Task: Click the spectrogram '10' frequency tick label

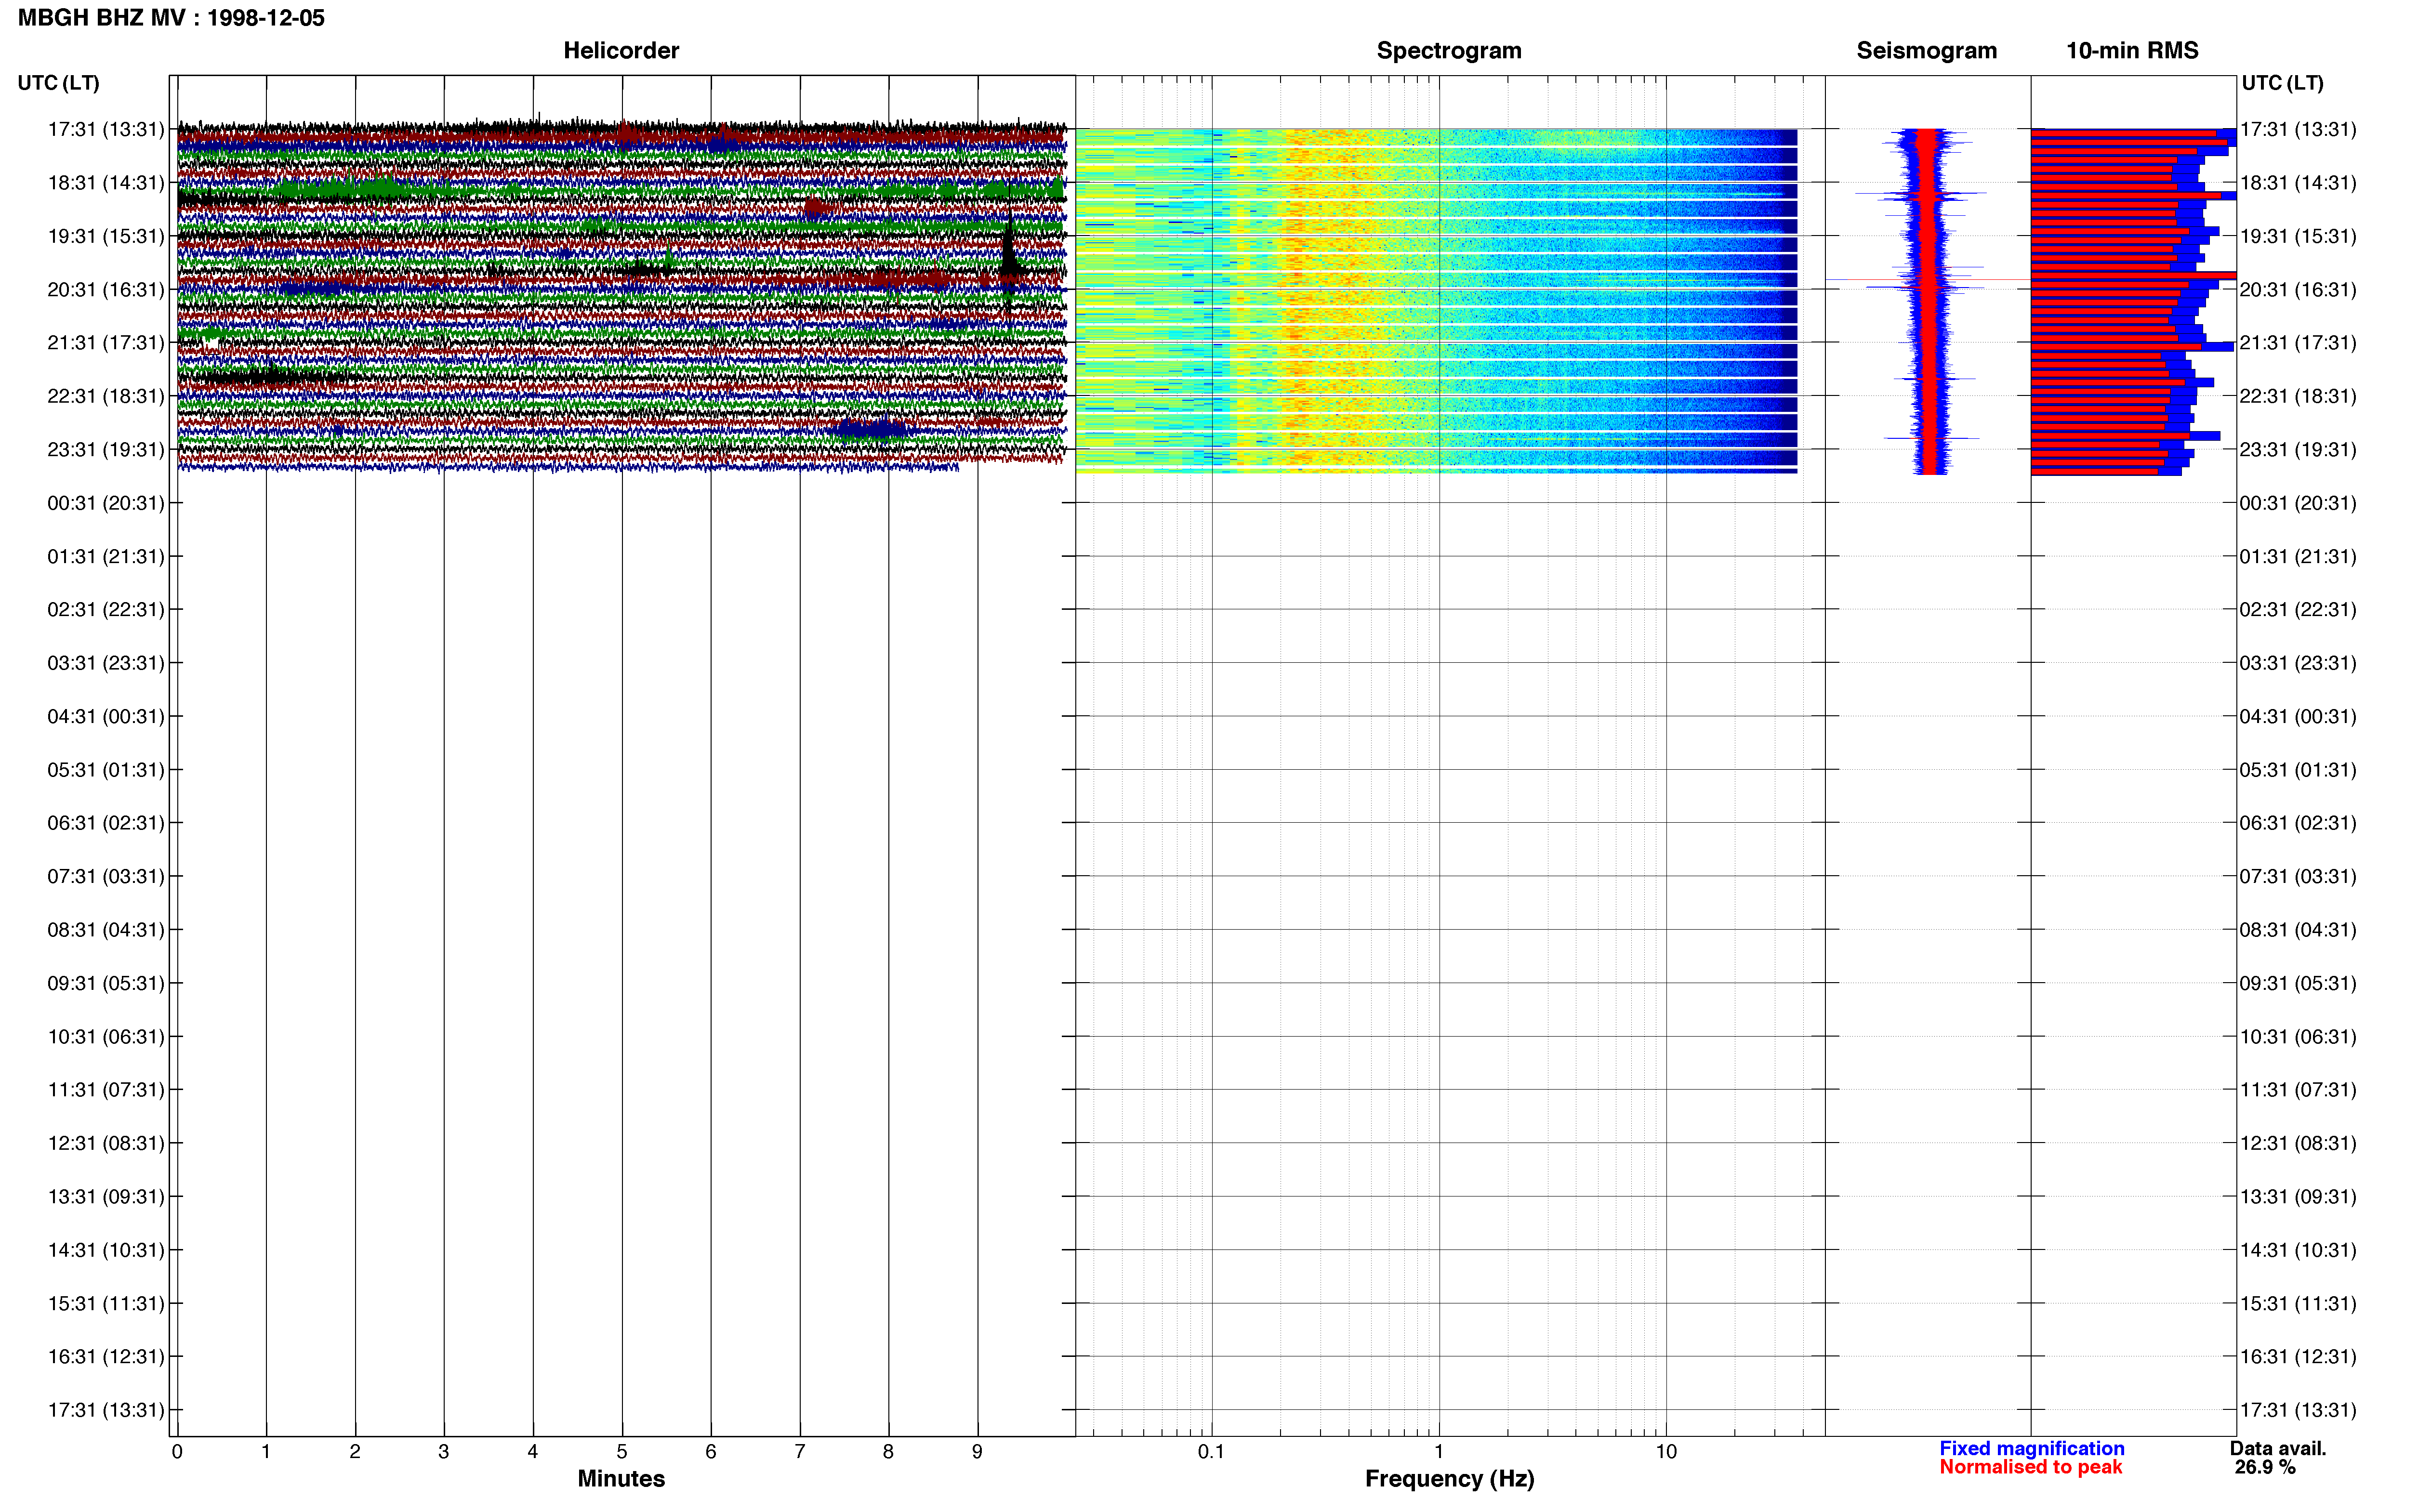Action: 1666,1452
